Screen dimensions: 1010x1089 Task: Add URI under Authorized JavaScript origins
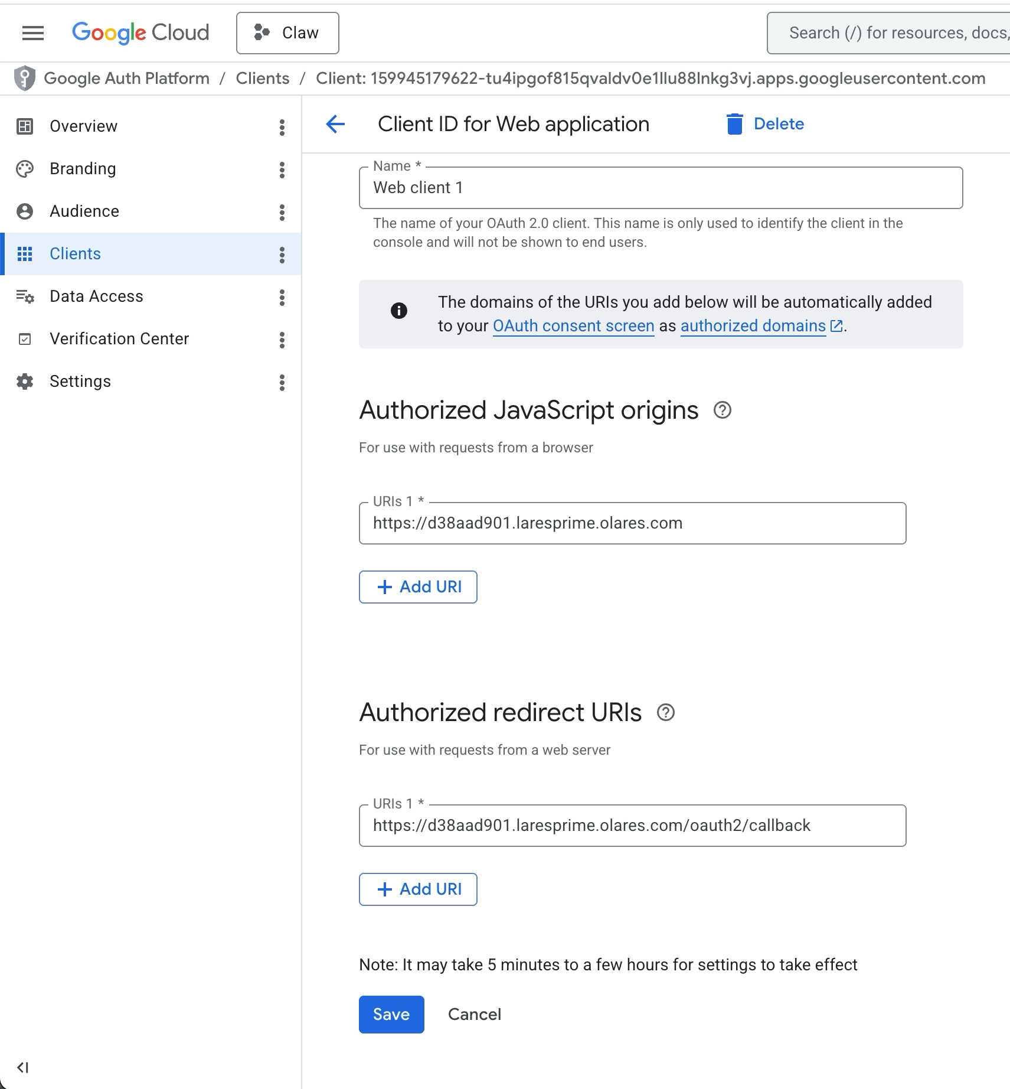pos(418,587)
